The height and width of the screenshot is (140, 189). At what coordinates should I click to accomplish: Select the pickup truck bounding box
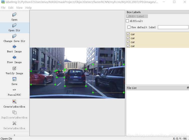tap(108, 78)
